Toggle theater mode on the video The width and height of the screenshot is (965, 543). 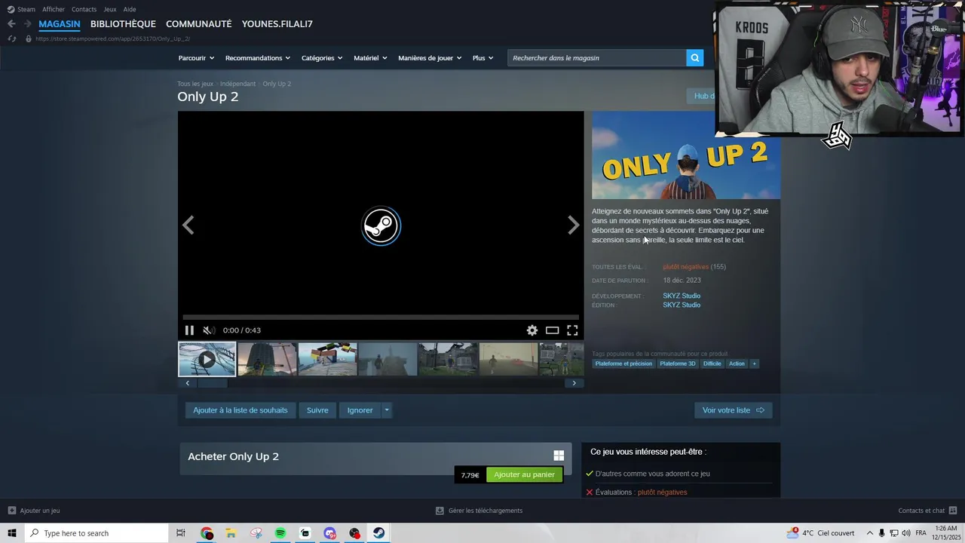coord(553,330)
